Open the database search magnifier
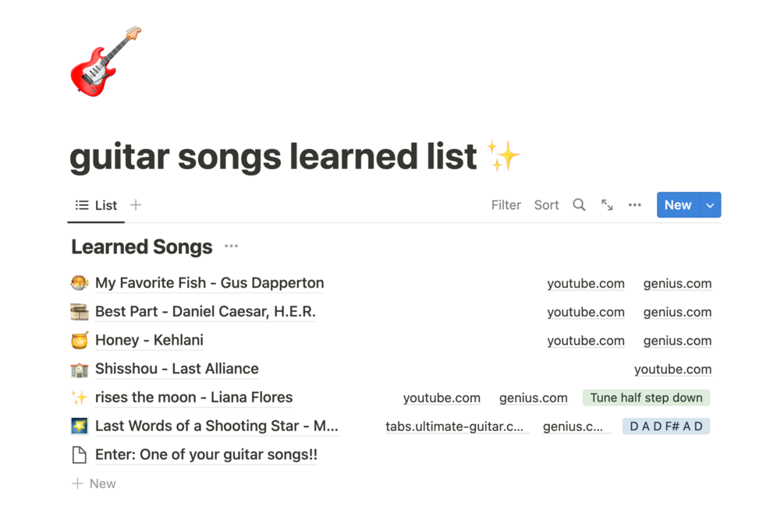 (579, 205)
